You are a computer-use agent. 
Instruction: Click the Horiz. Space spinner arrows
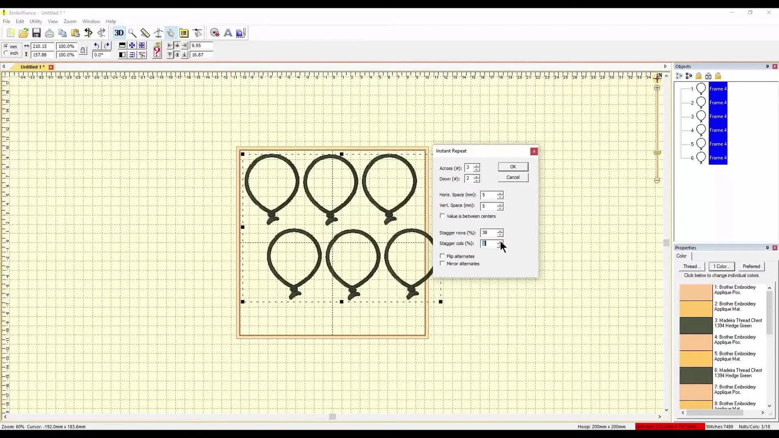click(x=500, y=195)
